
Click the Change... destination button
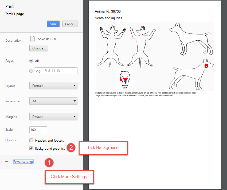39,48
